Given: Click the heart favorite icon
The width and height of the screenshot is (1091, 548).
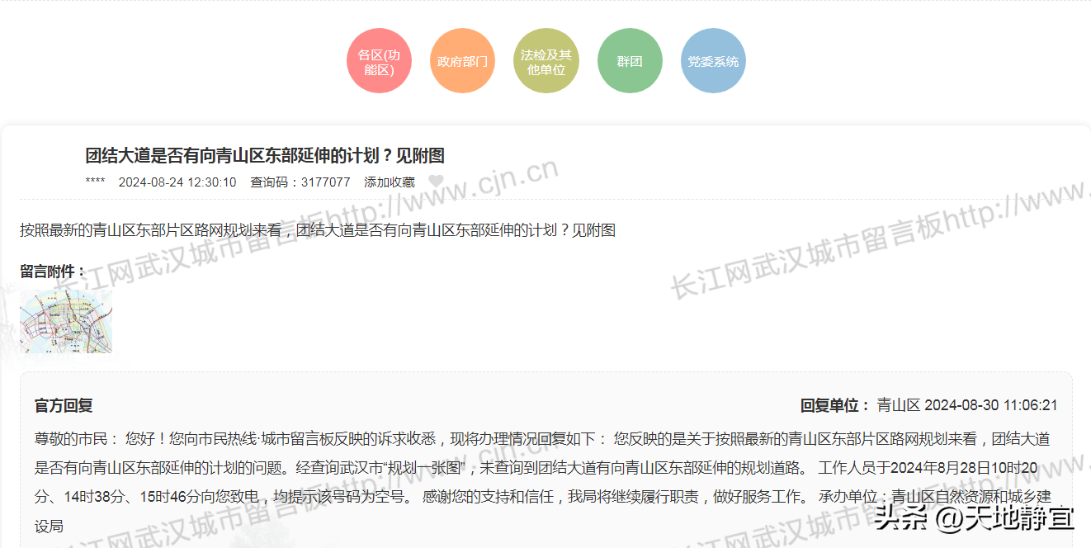Looking at the screenshot, I should pos(436,182).
